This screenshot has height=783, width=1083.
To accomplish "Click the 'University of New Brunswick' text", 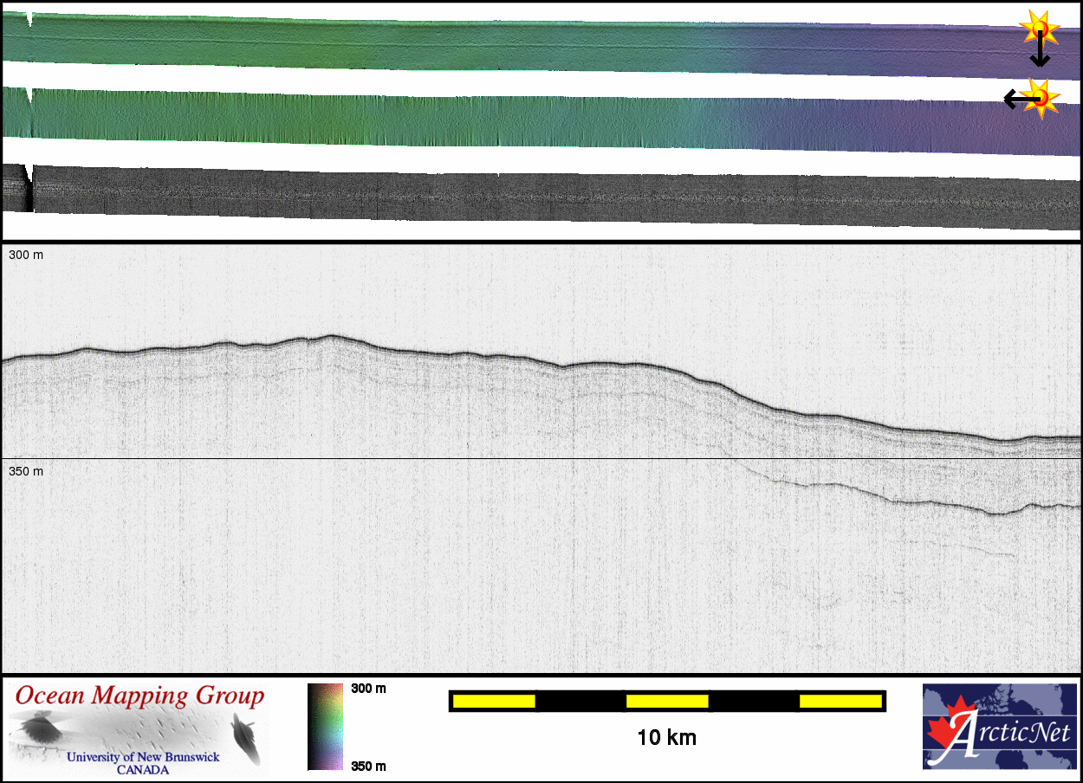I will pos(143,757).
